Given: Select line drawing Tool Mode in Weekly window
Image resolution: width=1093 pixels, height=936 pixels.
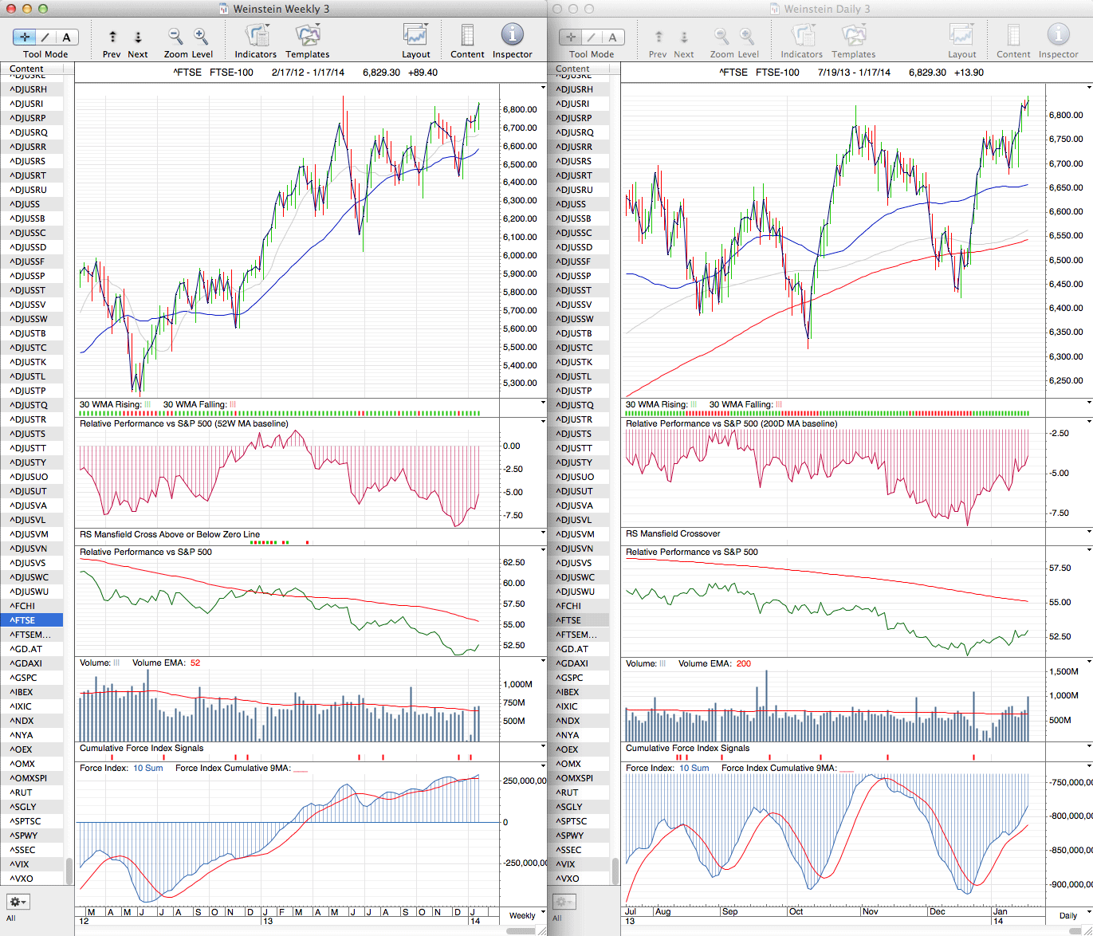Looking at the screenshot, I should [45, 37].
